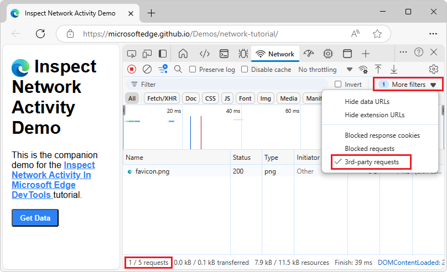Click in the Filter text field
Screen dimensions: 447x272
coord(227,84)
